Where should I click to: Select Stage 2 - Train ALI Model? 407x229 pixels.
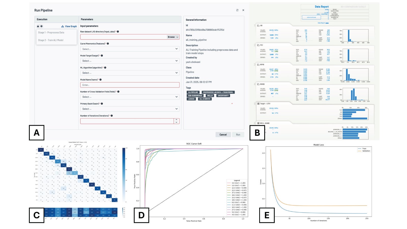[x=51, y=40]
